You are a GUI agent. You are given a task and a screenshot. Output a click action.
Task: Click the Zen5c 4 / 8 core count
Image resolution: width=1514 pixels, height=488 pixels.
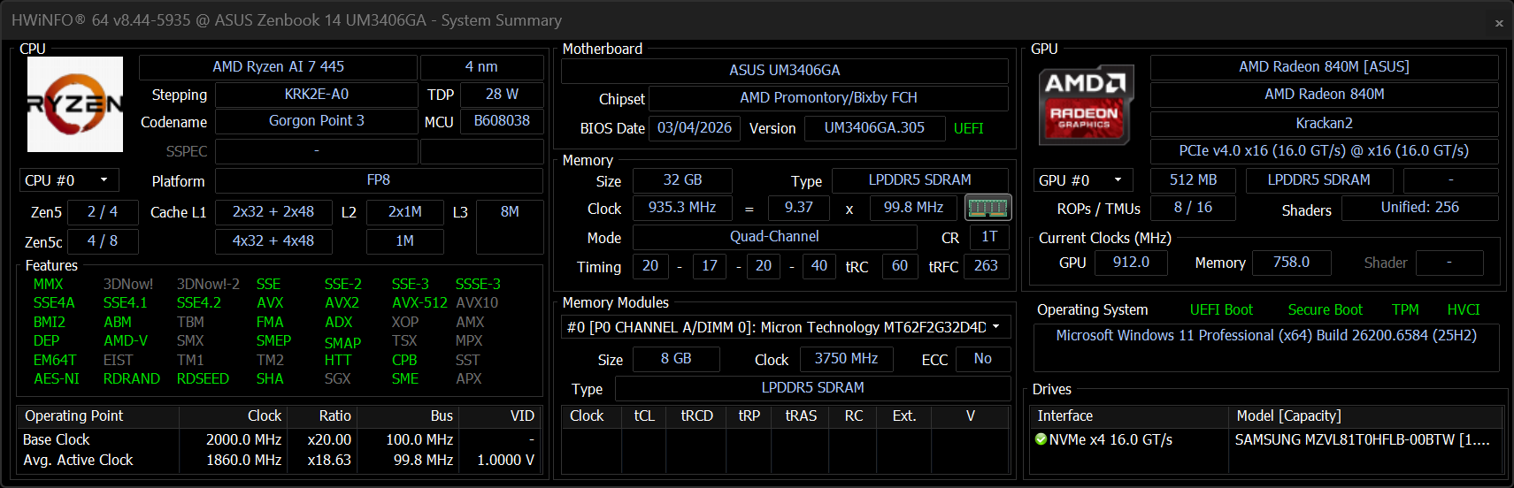pos(103,240)
